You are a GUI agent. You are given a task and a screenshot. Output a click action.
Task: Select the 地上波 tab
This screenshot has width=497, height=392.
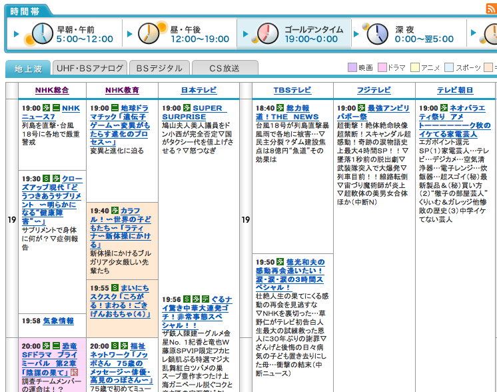pyautogui.click(x=28, y=69)
